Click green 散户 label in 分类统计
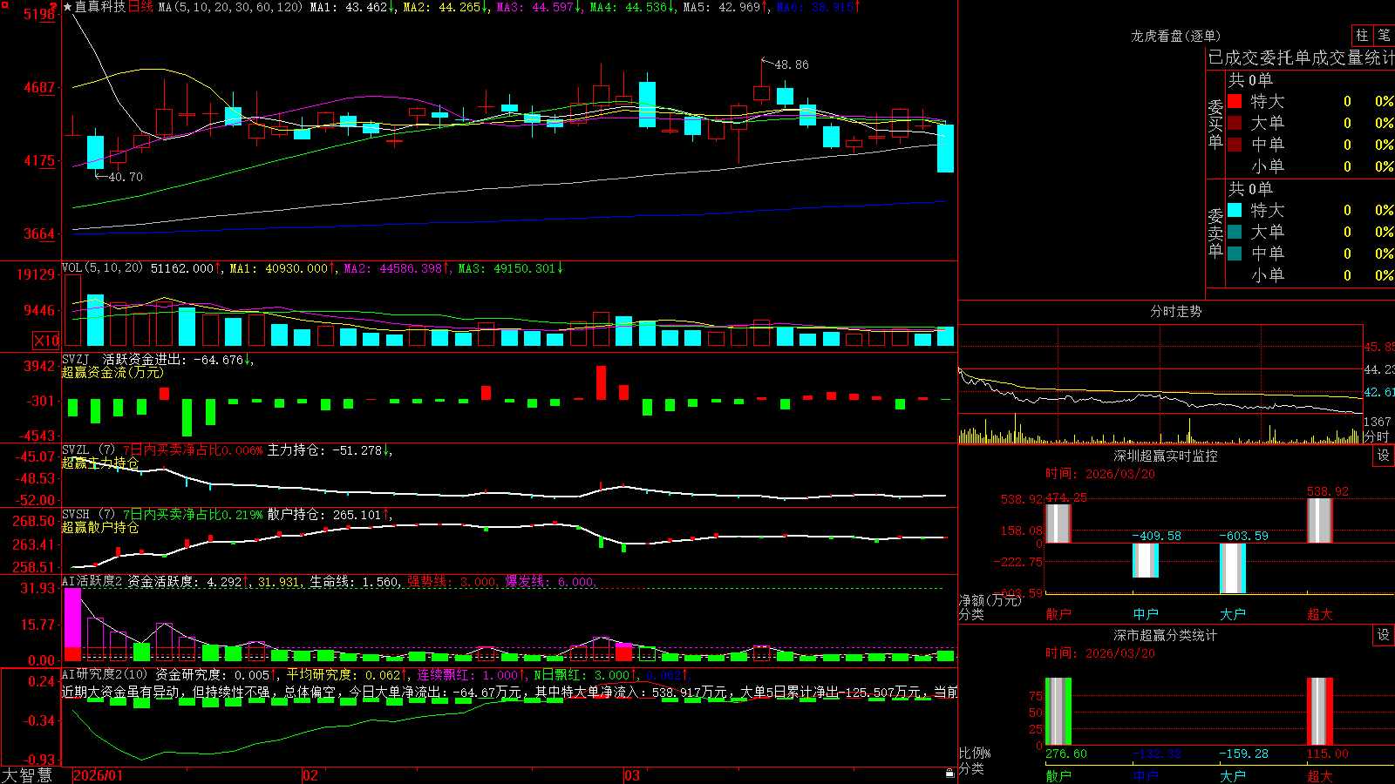This screenshot has width=1395, height=784. (x=1058, y=775)
